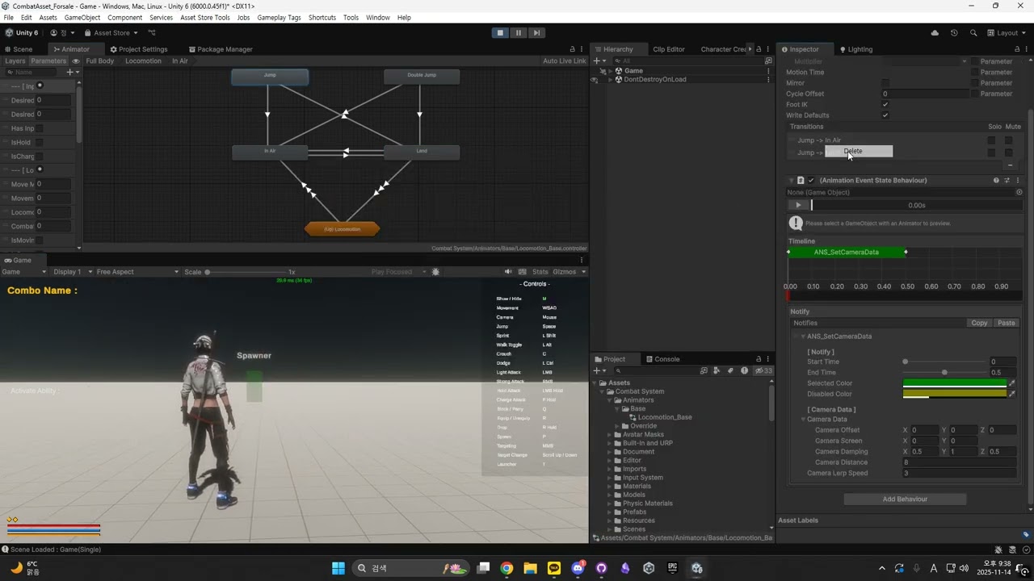
Task: Open Unity cloud services icon
Action: point(935,33)
